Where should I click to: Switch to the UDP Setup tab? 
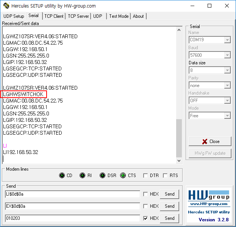coord(14,16)
